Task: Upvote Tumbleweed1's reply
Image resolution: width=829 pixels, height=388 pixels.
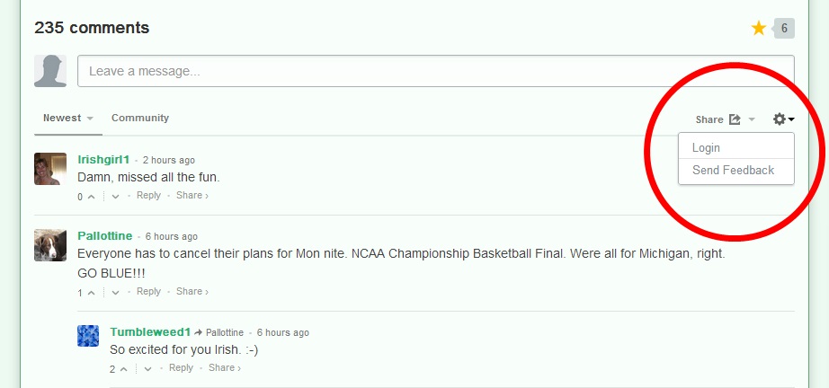Action: coord(124,369)
